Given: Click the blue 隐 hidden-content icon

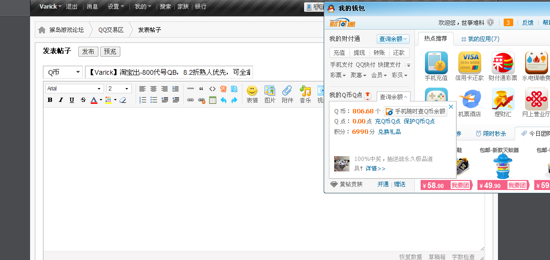Looking at the screenshot, I should (234, 89).
